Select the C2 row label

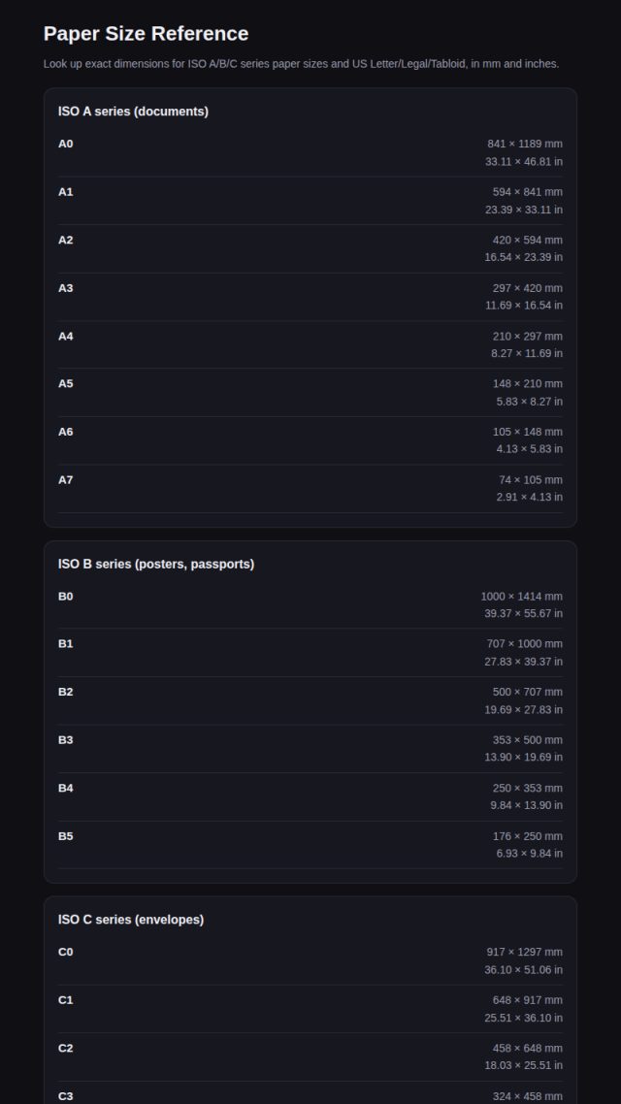(x=65, y=1048)
